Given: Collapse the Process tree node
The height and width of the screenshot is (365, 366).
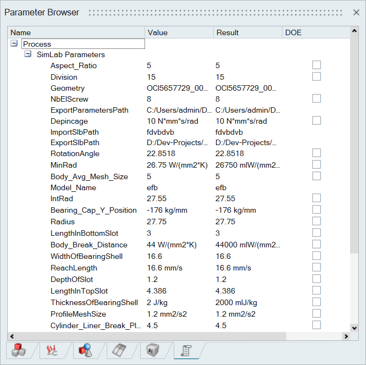Looking at the screenshot, I should pos(14,44).
